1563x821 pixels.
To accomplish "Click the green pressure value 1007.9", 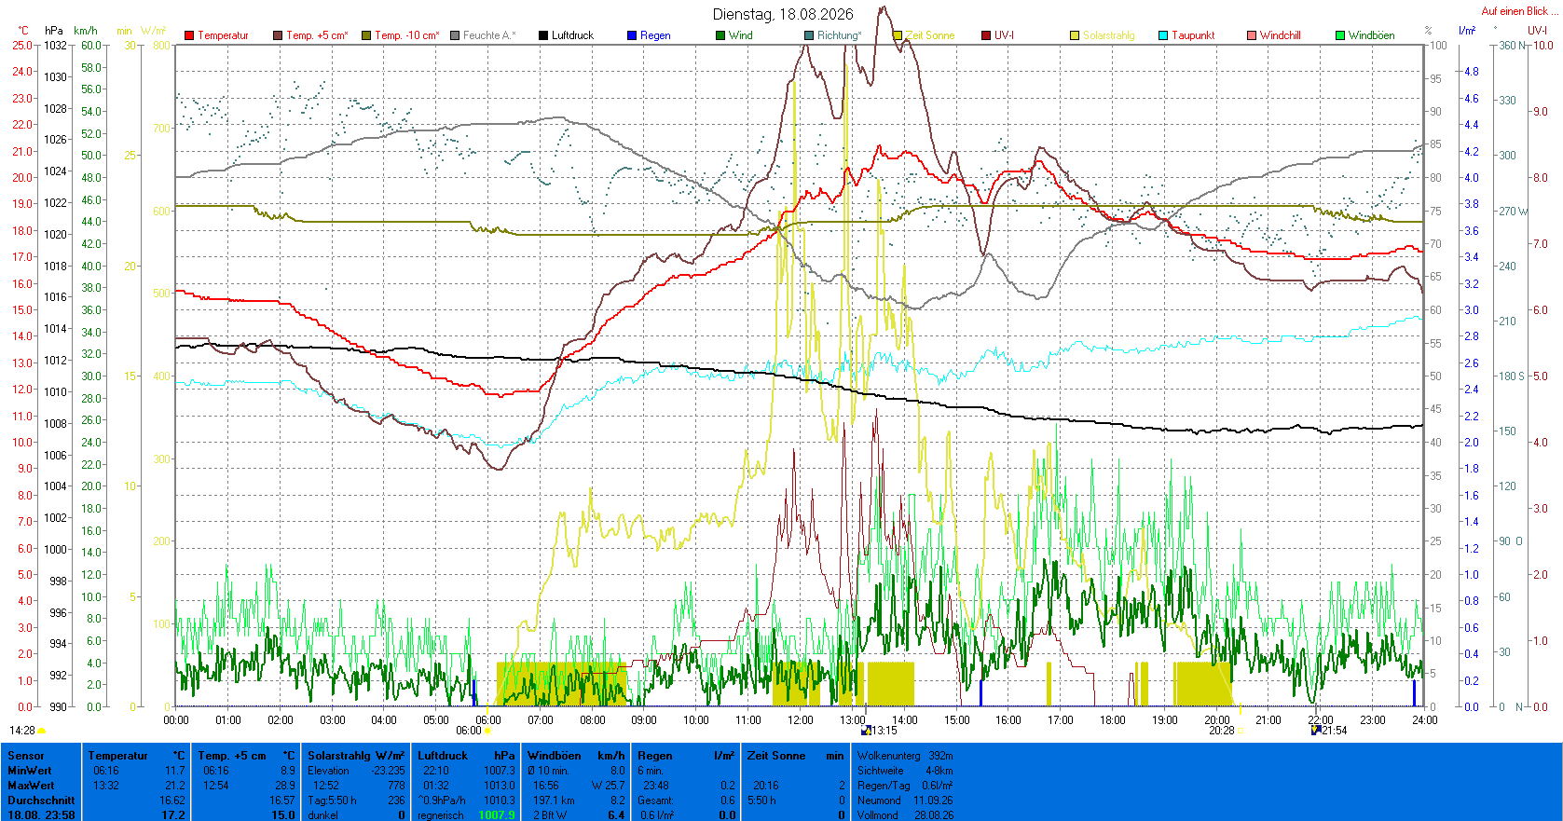I will 497,815.
